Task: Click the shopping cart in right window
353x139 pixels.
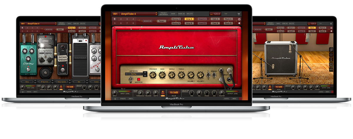Action: click(331, 24)
